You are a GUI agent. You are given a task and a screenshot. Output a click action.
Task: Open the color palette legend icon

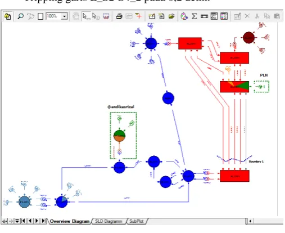184,16
